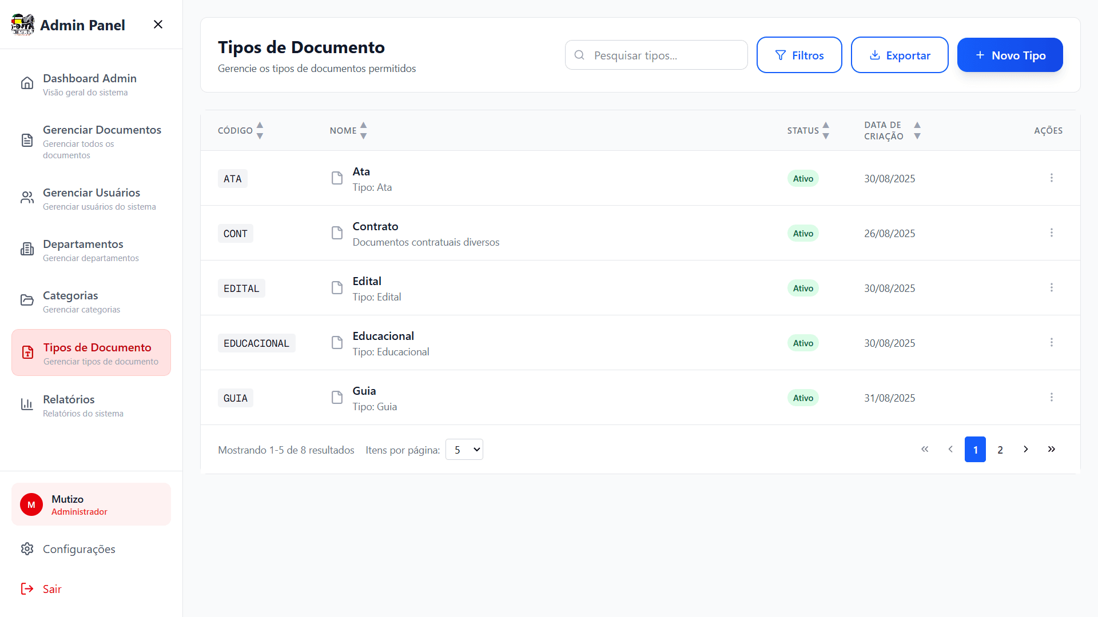Open actions menu for the Guia row

(1051, 397)
